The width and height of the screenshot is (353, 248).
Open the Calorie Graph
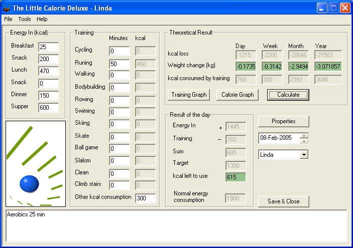(238, 95)
